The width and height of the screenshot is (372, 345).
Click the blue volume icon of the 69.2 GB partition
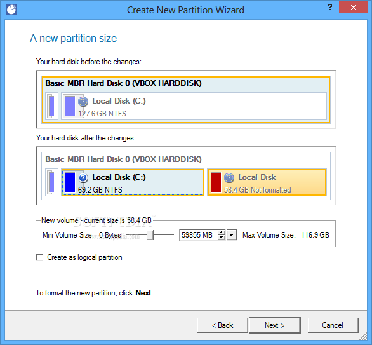pos(70,182)
